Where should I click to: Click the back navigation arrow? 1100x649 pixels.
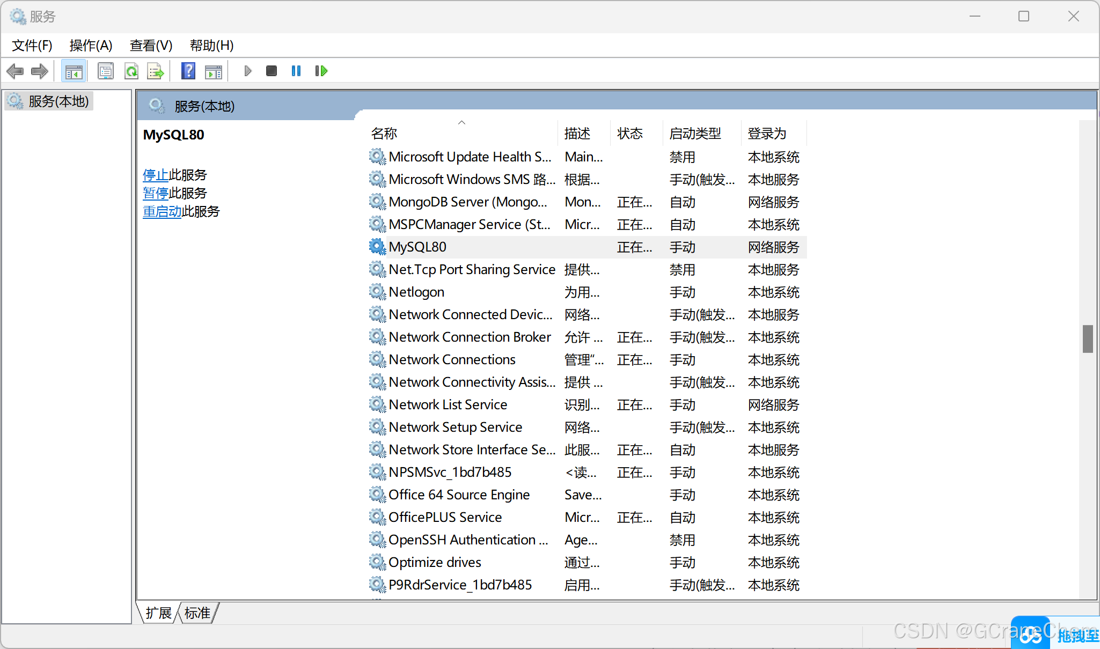[x=15, y=70]
